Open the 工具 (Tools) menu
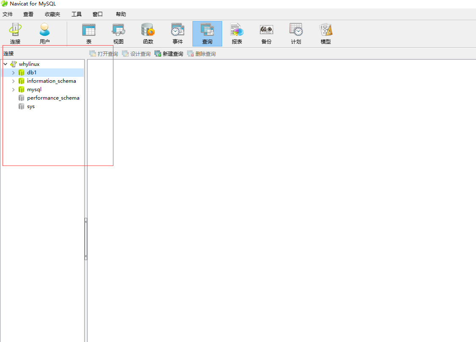This screenshot has width=476, height=342. [77, 14]
